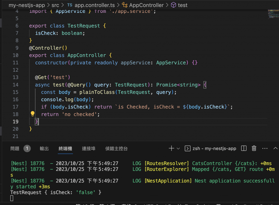Click 'no checked' string literal
Viewport: 279px width, 205px height.
click(x=80, y=114)
